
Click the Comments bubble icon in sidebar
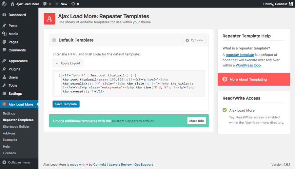point(4,50)
